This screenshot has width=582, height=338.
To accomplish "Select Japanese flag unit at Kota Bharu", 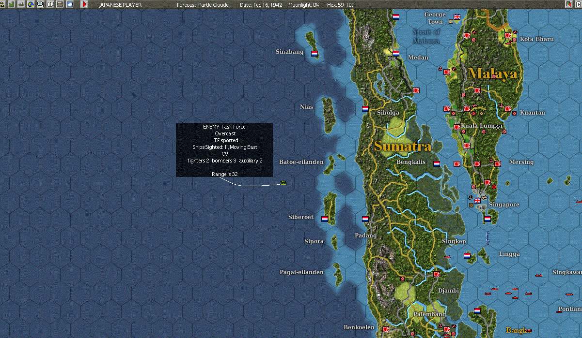I will pos(508,35).
